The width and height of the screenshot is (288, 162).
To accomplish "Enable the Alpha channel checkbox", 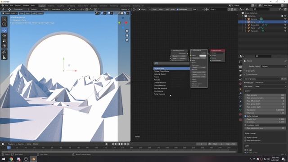I will [246, 137].
